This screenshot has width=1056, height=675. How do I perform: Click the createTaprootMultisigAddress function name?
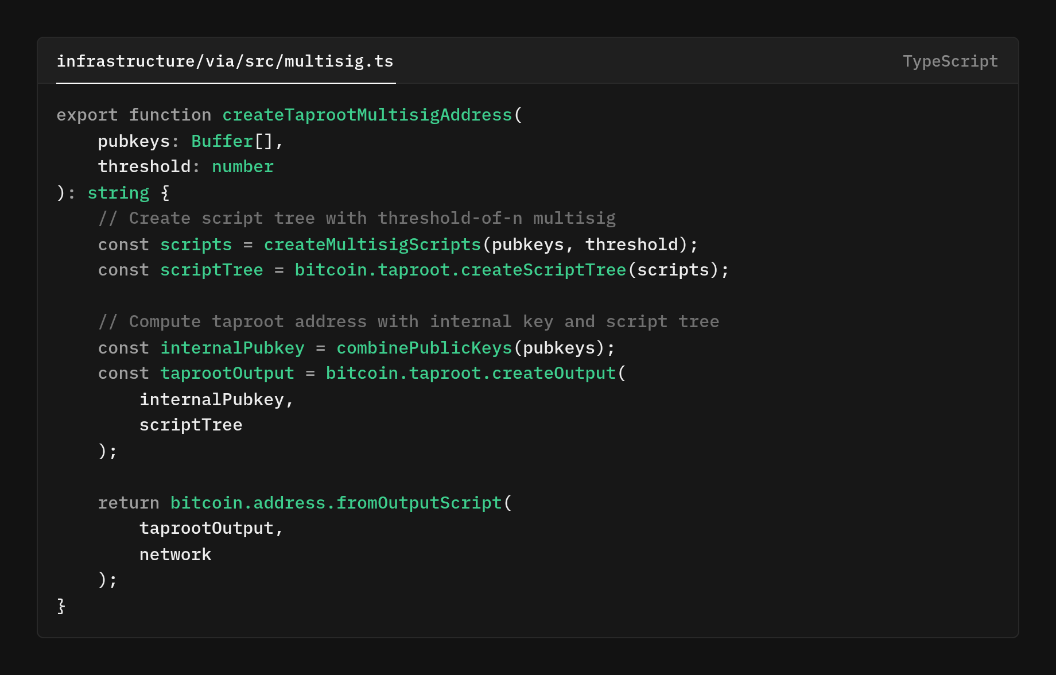tap(367, 115)
